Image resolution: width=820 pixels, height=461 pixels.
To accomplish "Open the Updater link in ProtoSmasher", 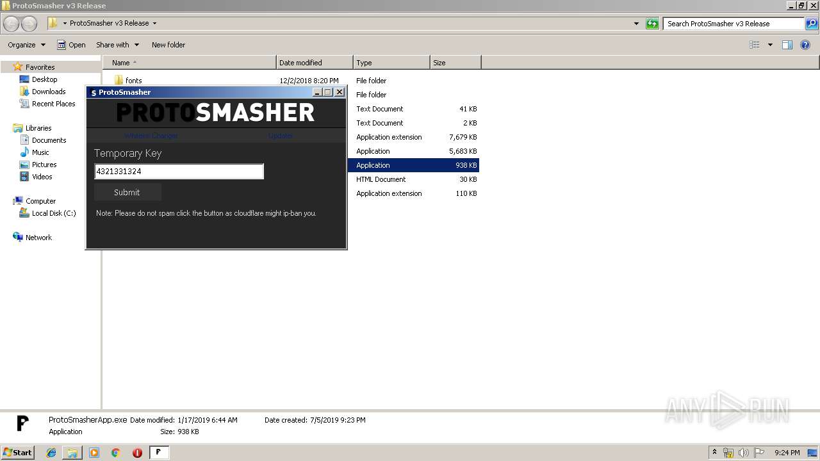I will pos(281,136).
